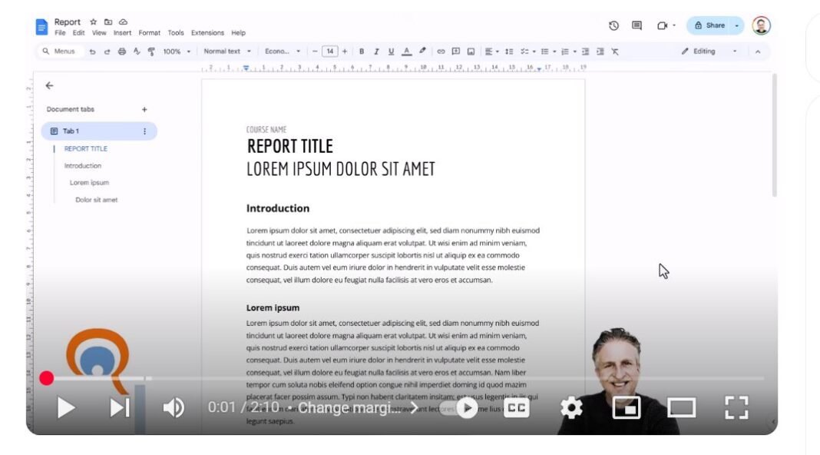Screen dimensions: 820x455
Task: Toggle bold formatting
Action: [x=361, y=51]
